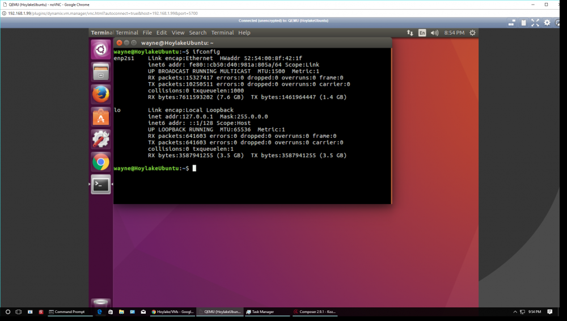This screenshot has height=321, width=567.
Task: Toggle noVNC fullscreen mode
Action: pos(535,23)
